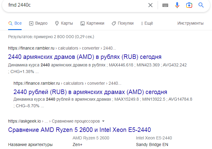
Task: Expand the askgeek.io result options arrow
Action: click(103, 121)
